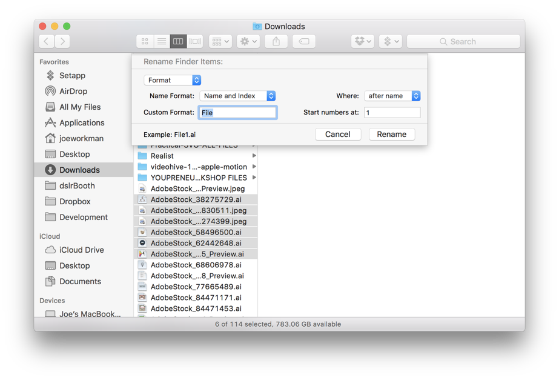Select AdobeStock_...5_Preview.ai file
This screenshot has width=559, height=380.
[x=196, y=254]
